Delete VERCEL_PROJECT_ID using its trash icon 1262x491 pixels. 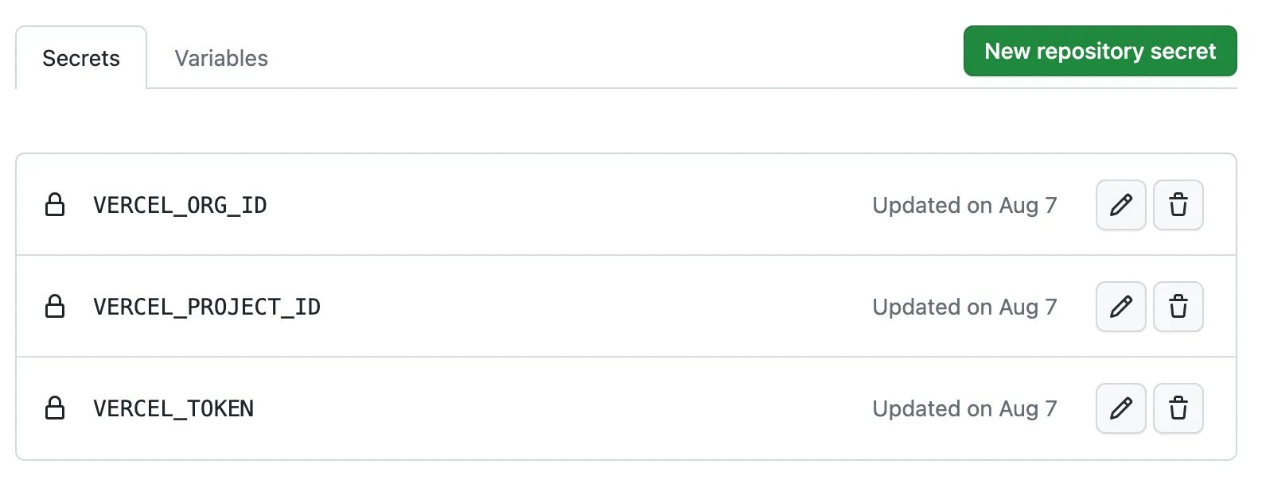click(x=1178, y=307)
